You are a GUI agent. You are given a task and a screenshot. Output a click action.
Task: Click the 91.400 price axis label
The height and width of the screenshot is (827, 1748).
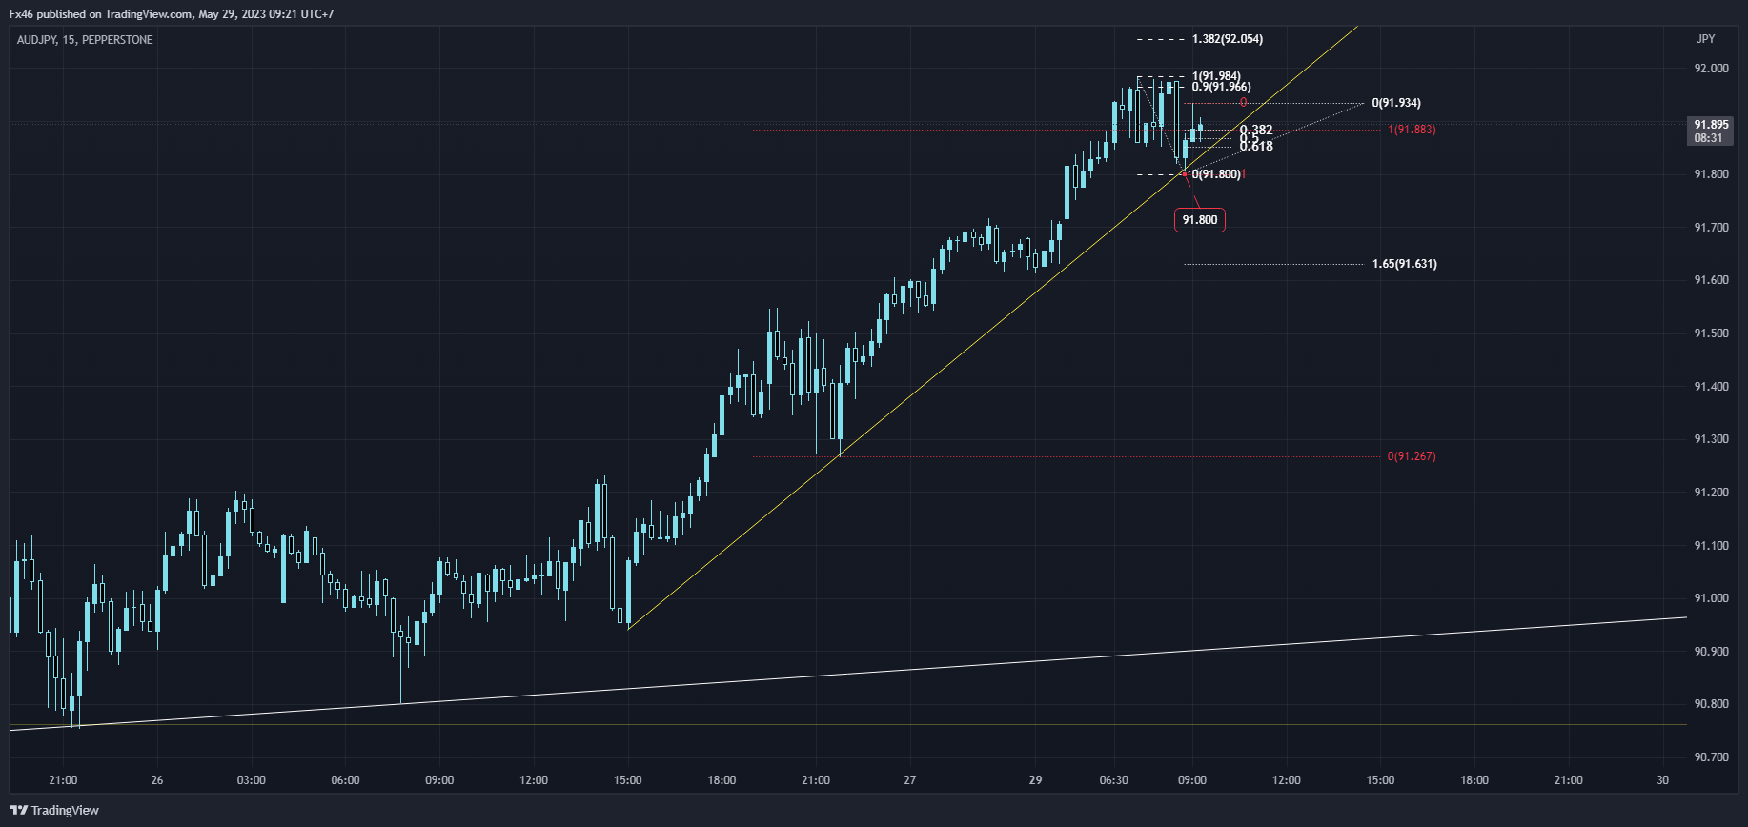click(x=1711, y=387)
